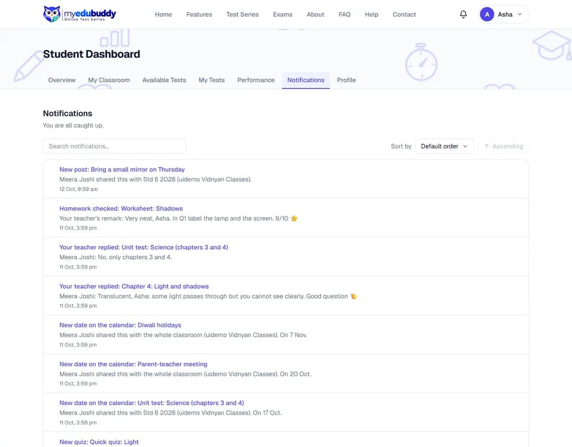Click text 'Meera Joshi: No, only chapters 3 and 4.'
This screenshot has width=572, height=447.
115,257
